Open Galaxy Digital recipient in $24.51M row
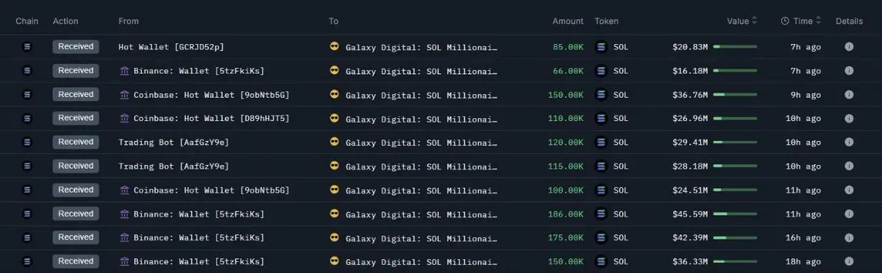882x273 pixels. tap(422, 190)
